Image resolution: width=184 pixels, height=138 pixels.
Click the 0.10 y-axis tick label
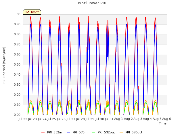pos(17,105)
